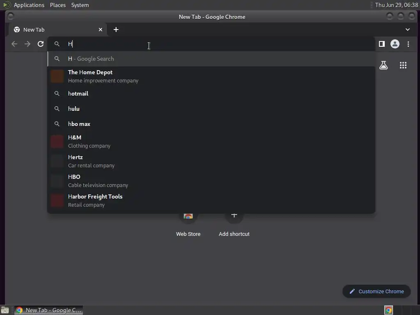Open the Google apps grid
Viewport: 420px width, 315px height.
403,65
